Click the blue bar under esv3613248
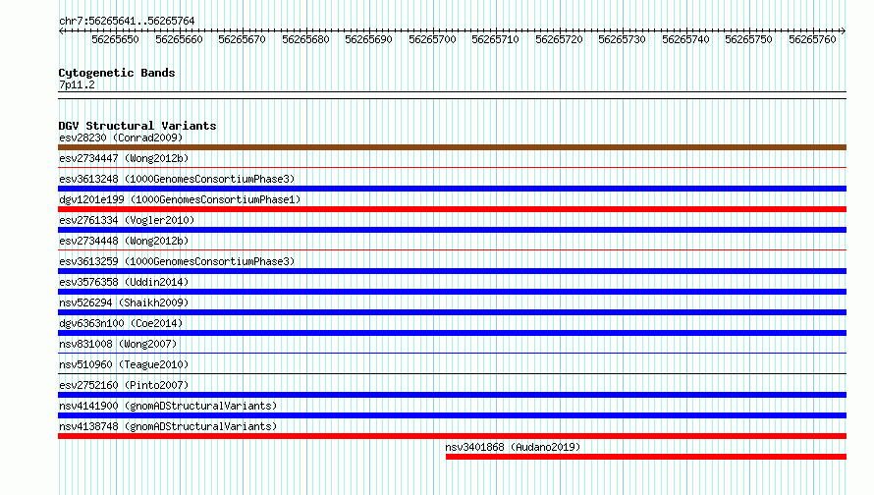 452,189
